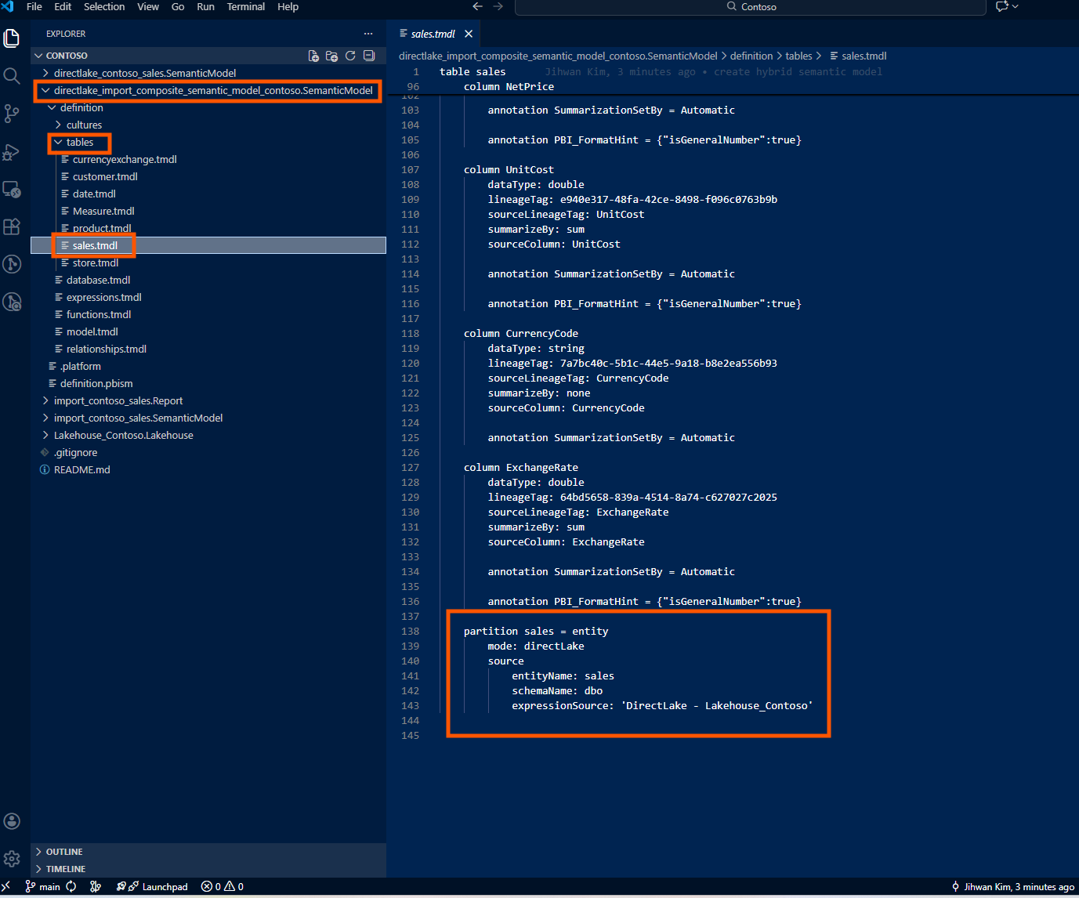Collapse all folders in Explorer
Screen dimensions: 1079x898
click(369, 56)
